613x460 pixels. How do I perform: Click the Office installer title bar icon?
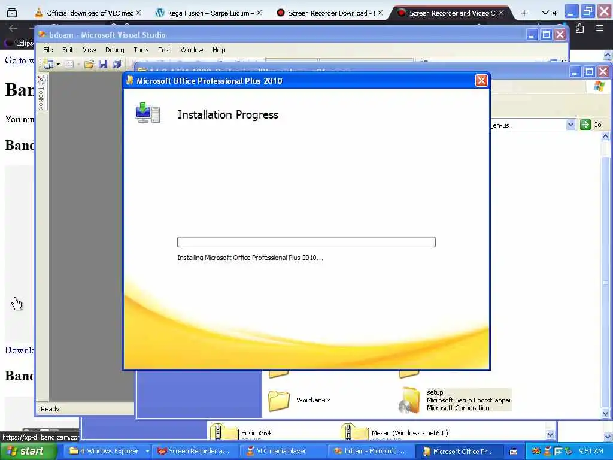[x=130, y=81]
